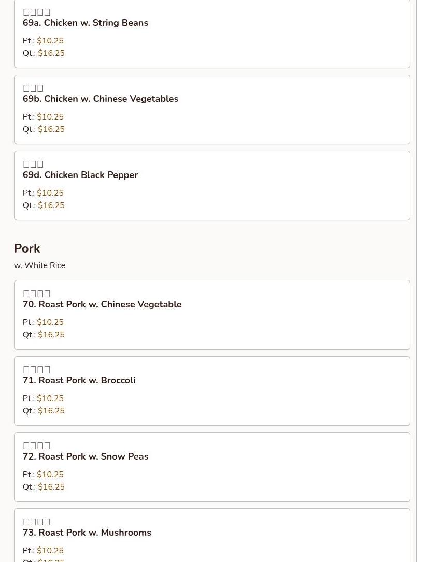Screen dimensions: 427x562
Task: Click Qt. $16.25 under Roast Pork w. Chinese Vegetable
Action: coord(44,335)
